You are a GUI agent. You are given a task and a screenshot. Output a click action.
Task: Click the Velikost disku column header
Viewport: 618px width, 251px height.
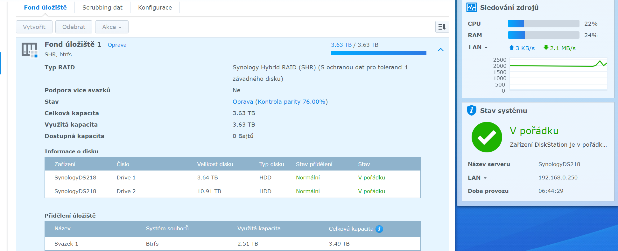coord(215,164)
